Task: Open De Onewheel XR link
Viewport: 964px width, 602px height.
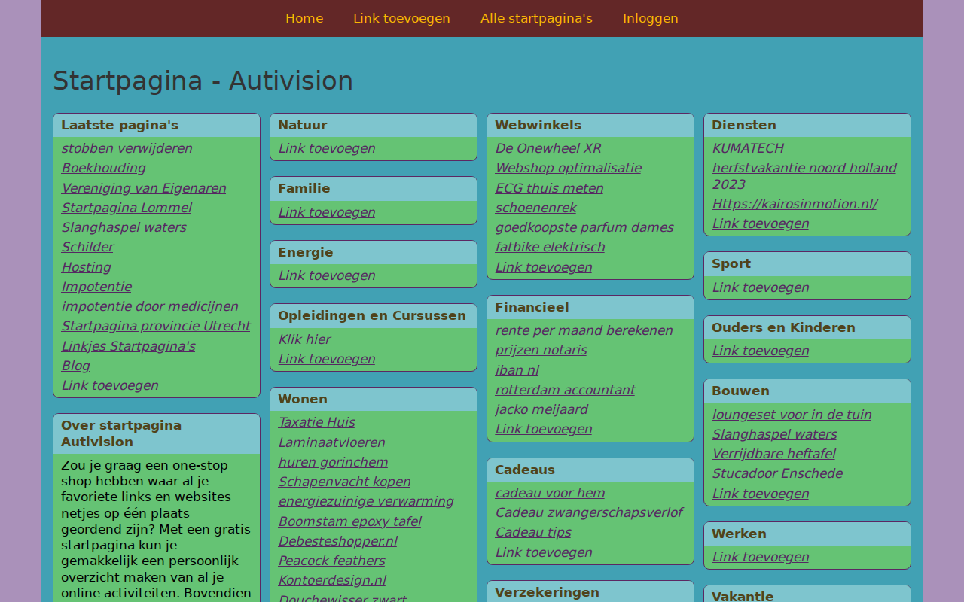Action: tap(548, 148)
